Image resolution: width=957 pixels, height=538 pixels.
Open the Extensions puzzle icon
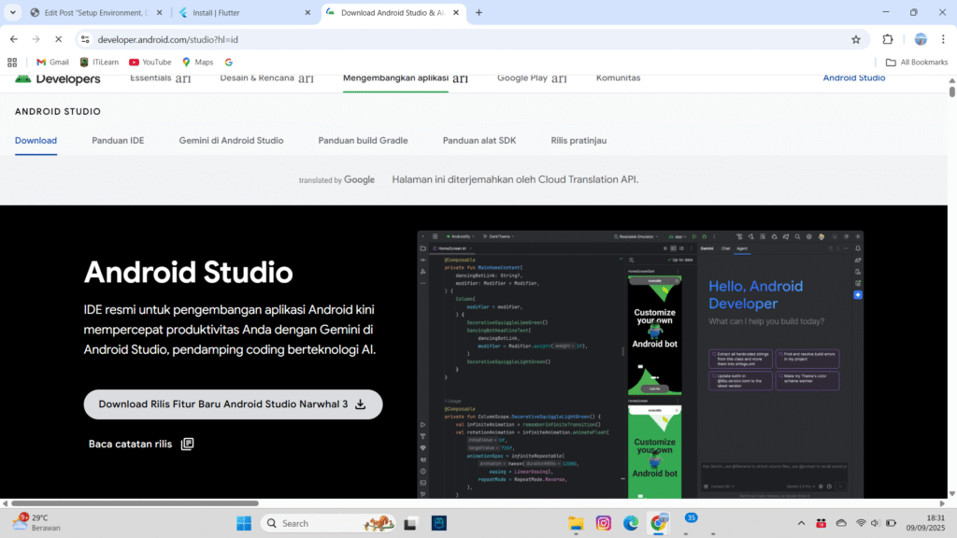coord(888,39)
